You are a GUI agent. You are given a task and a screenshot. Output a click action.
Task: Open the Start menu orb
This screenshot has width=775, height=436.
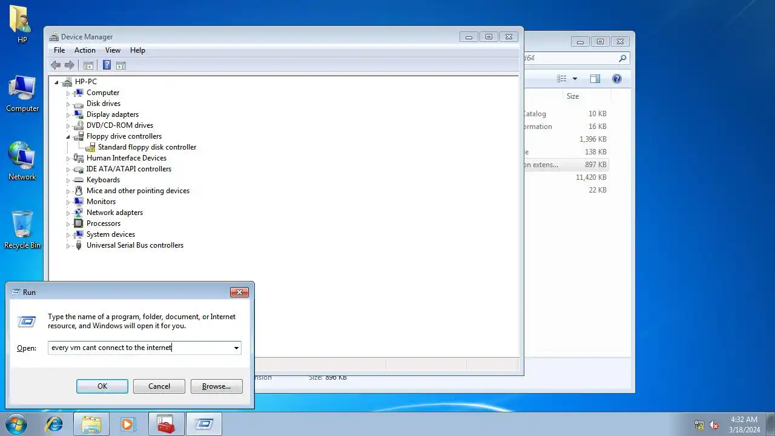point(16,424)
